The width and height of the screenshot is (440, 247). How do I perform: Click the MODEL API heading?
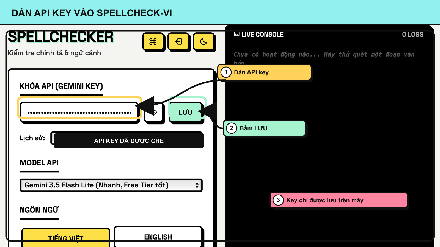point(39,163)
